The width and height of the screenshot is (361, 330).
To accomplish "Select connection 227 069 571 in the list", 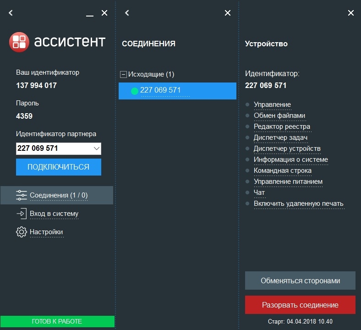I will coord(177,91).
